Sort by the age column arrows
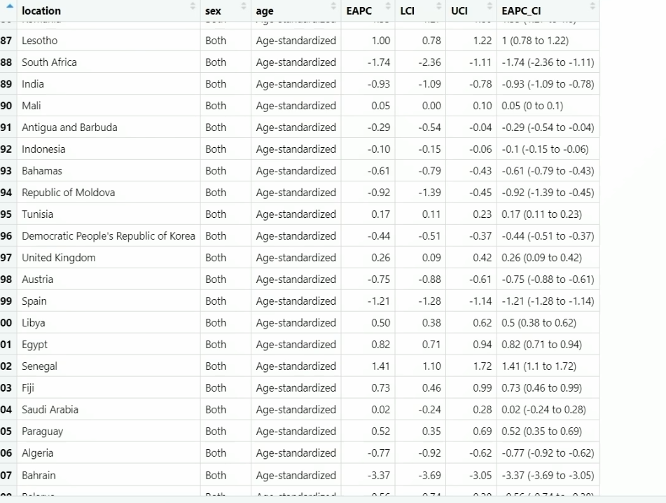Image resolution: width=666 pixels, height=503 pixels. [x=333, y=6]
